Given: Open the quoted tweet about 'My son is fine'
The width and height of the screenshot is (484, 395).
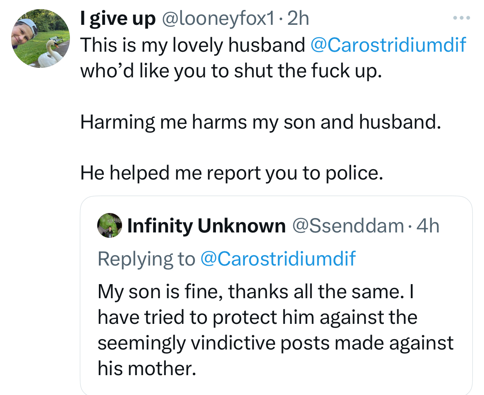Looking at the screenshot, I should [276, 295].
